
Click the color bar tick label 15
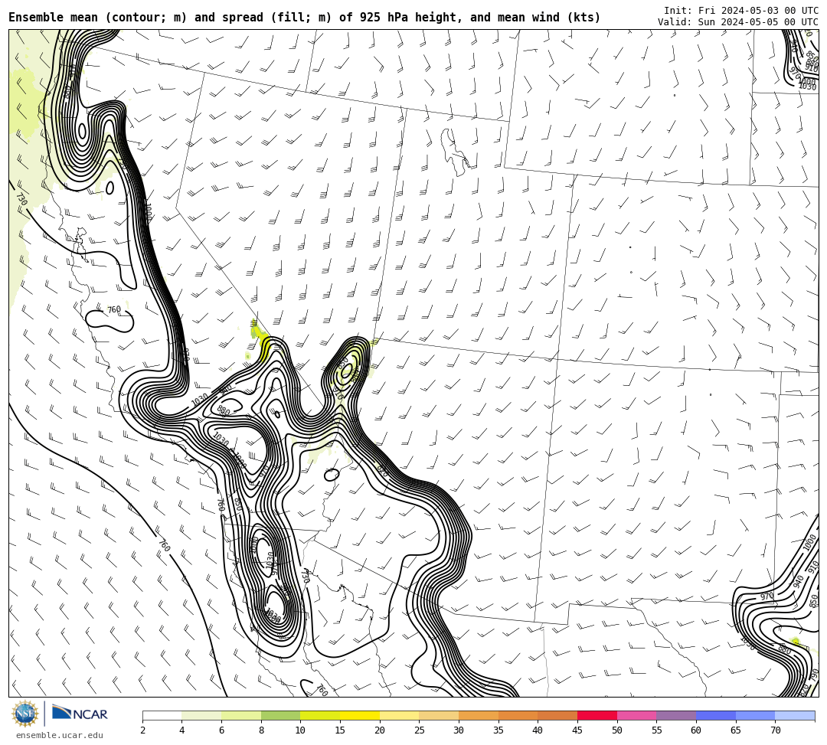(x=340, y=730)
